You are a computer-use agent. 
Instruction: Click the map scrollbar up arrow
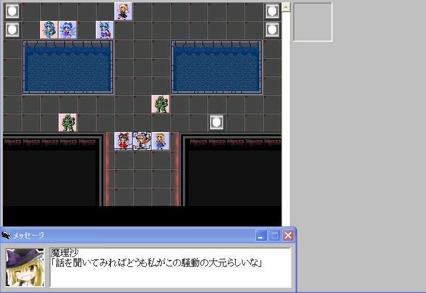[x=286, y=8]
